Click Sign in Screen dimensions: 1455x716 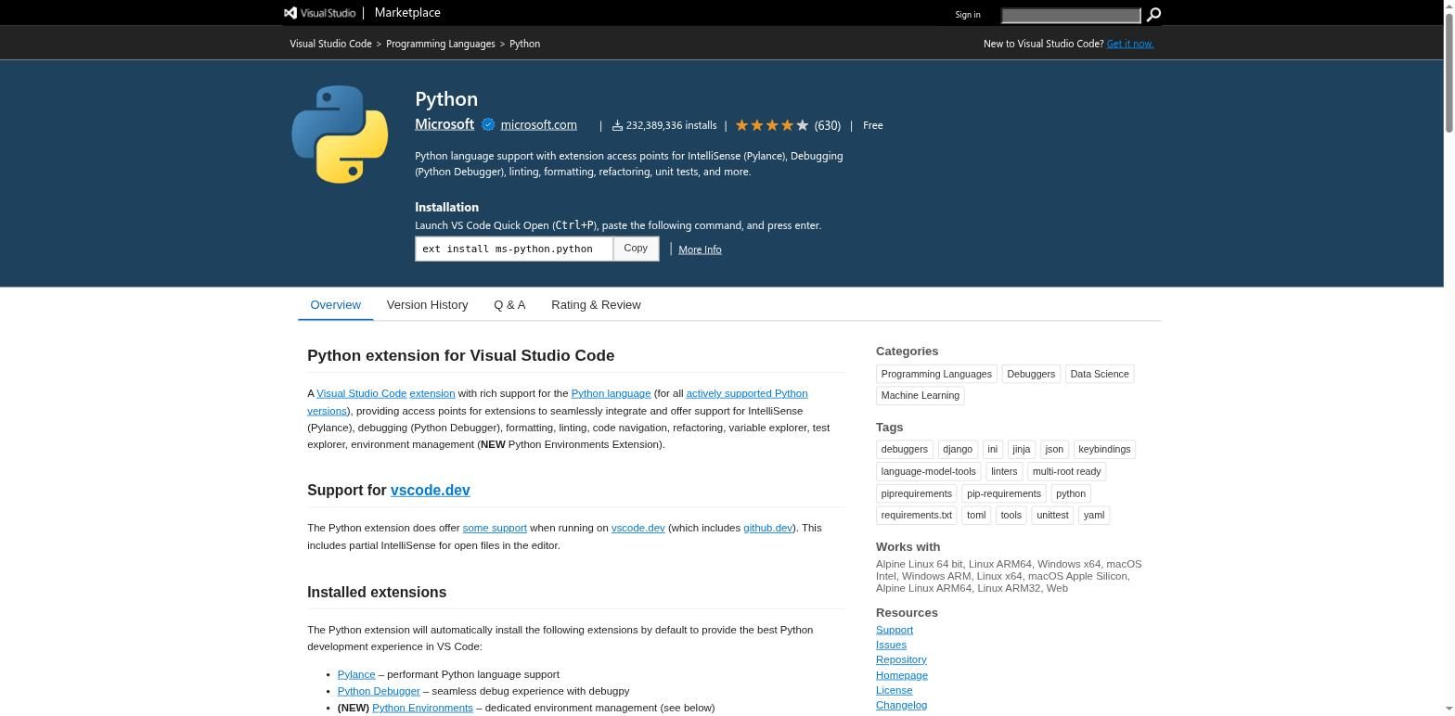pos(967,15)
